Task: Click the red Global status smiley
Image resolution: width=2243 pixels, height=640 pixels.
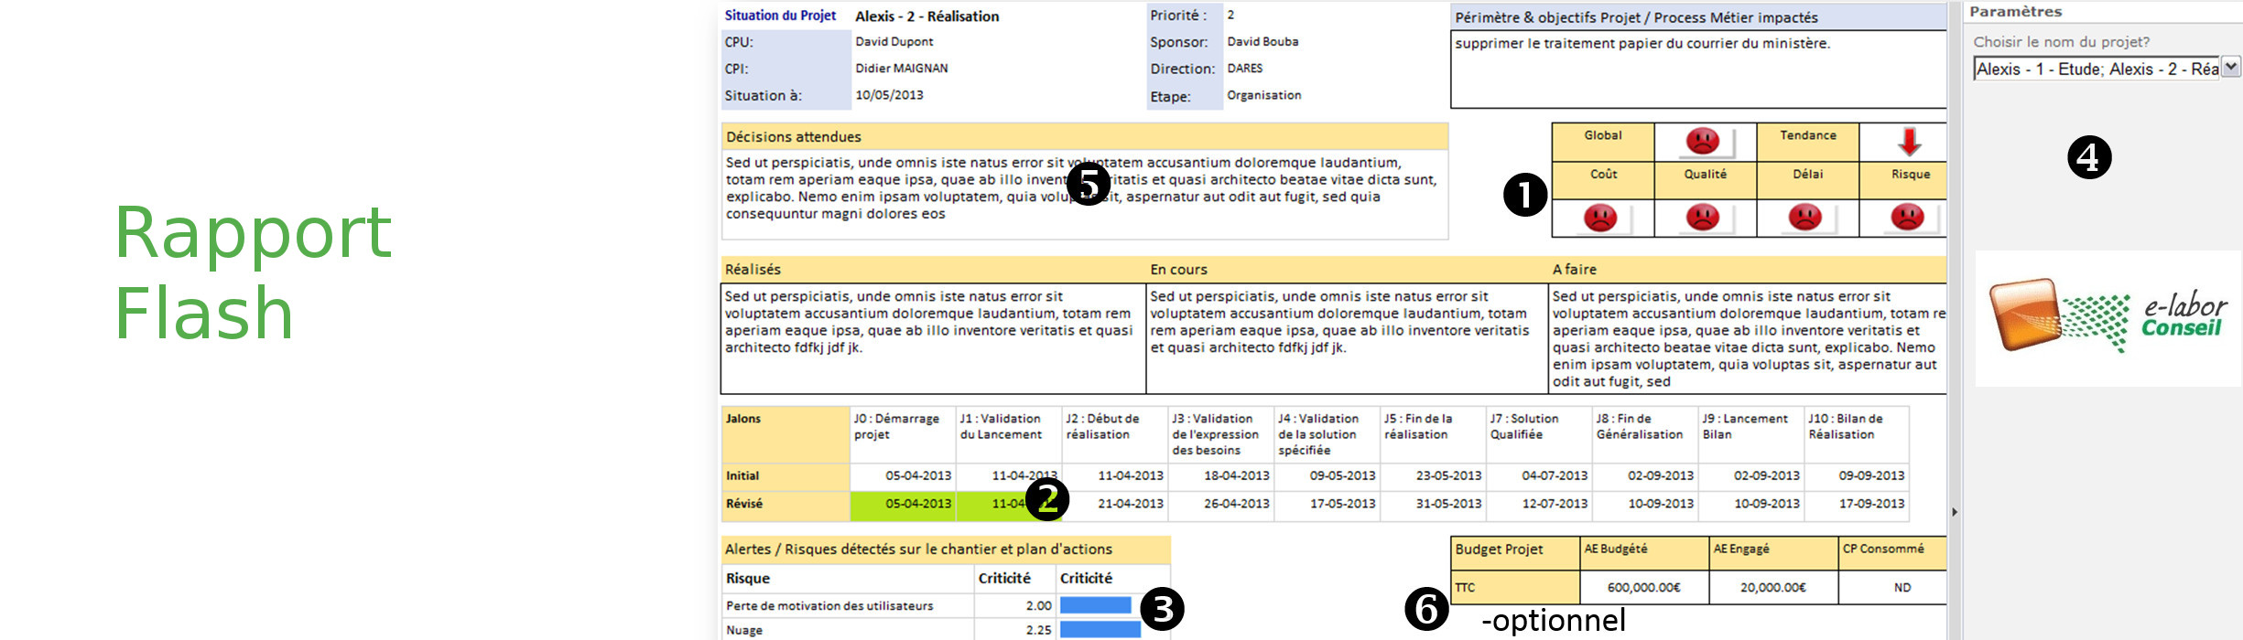Action: pyautogui.click(x=1703, y=141)
